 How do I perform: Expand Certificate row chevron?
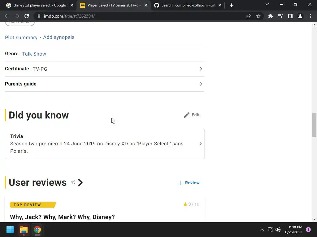(x=201, y=69)
